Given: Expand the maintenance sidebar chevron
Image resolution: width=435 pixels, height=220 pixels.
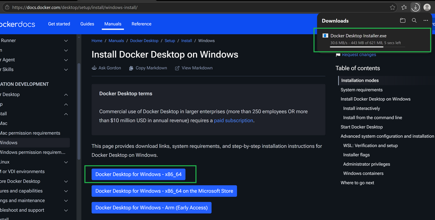Looking at the screenshot, I should (66, 200).
